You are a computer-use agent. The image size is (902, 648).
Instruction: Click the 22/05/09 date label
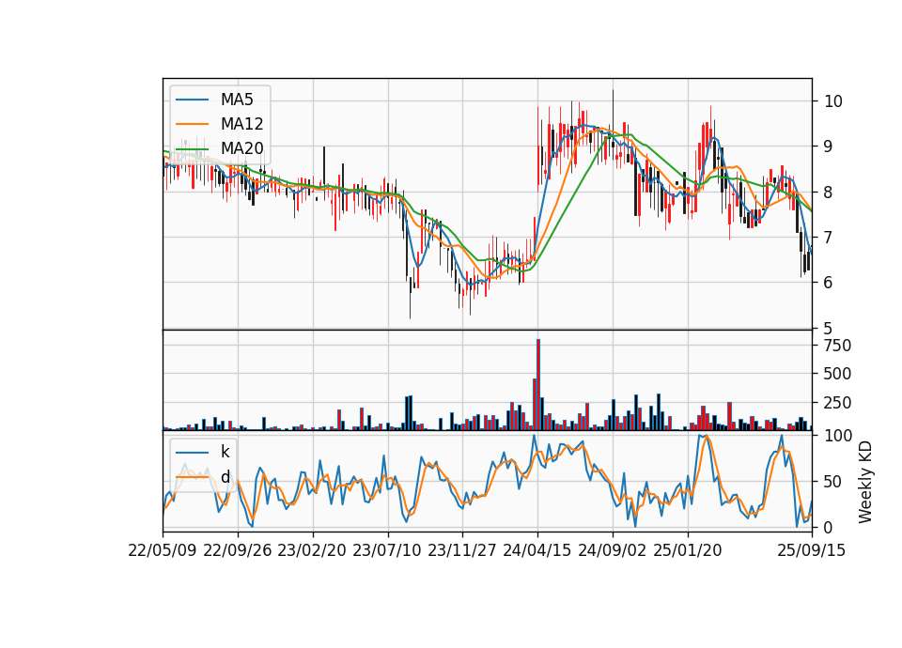pyautogui.click(x=163, y=550)
